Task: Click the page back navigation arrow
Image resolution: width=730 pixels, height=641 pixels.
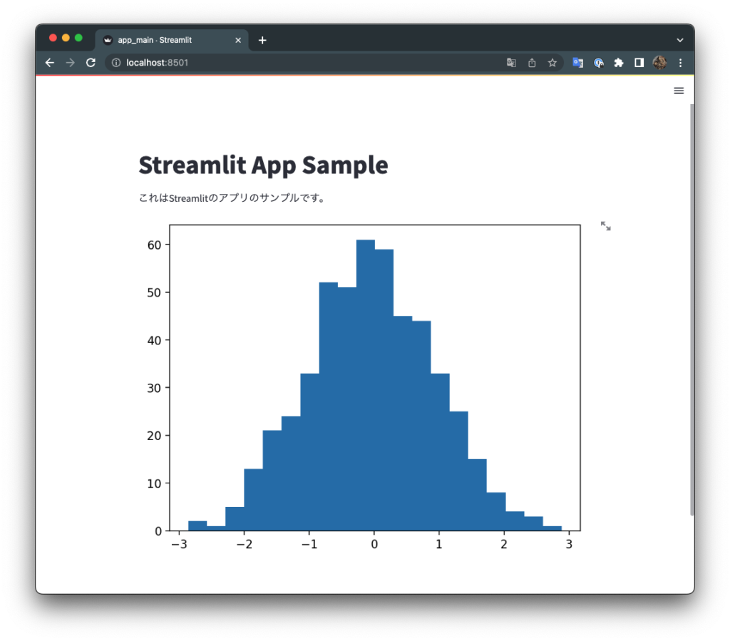Action: pos(49,63)
